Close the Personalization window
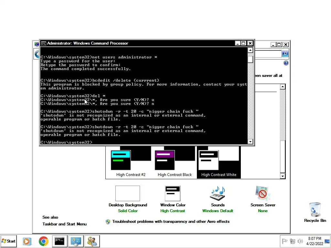The width and height of the screenshot is (331, 248). (286, 45)
